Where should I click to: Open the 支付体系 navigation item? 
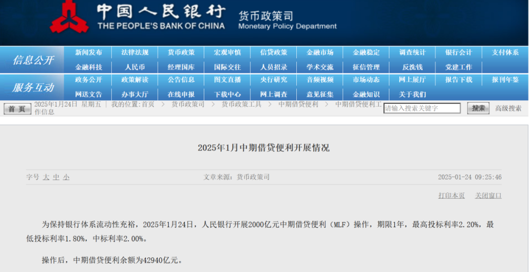click(x=505, y=52)
